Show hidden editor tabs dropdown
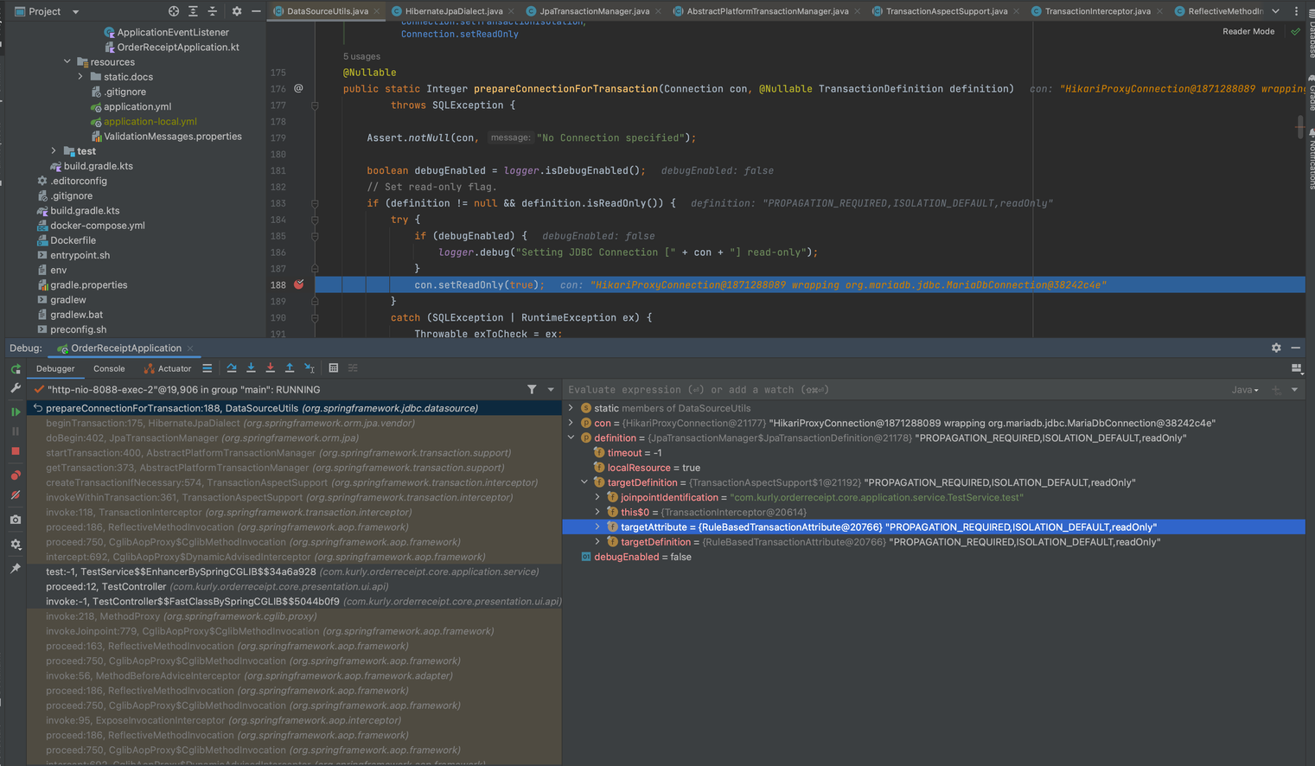 [x=1275, y=11]
